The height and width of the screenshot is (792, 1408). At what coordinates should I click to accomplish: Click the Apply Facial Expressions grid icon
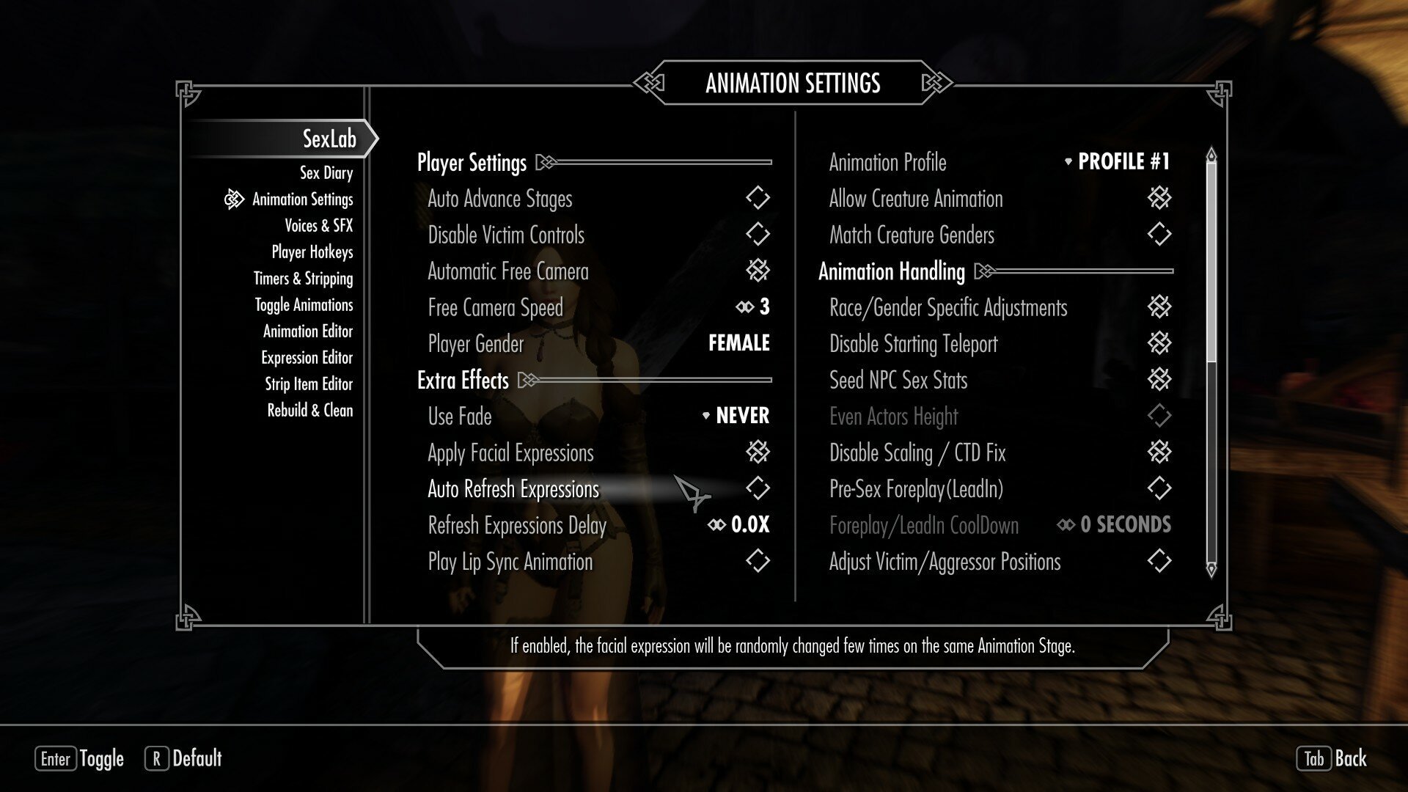[x=758, y=452]
